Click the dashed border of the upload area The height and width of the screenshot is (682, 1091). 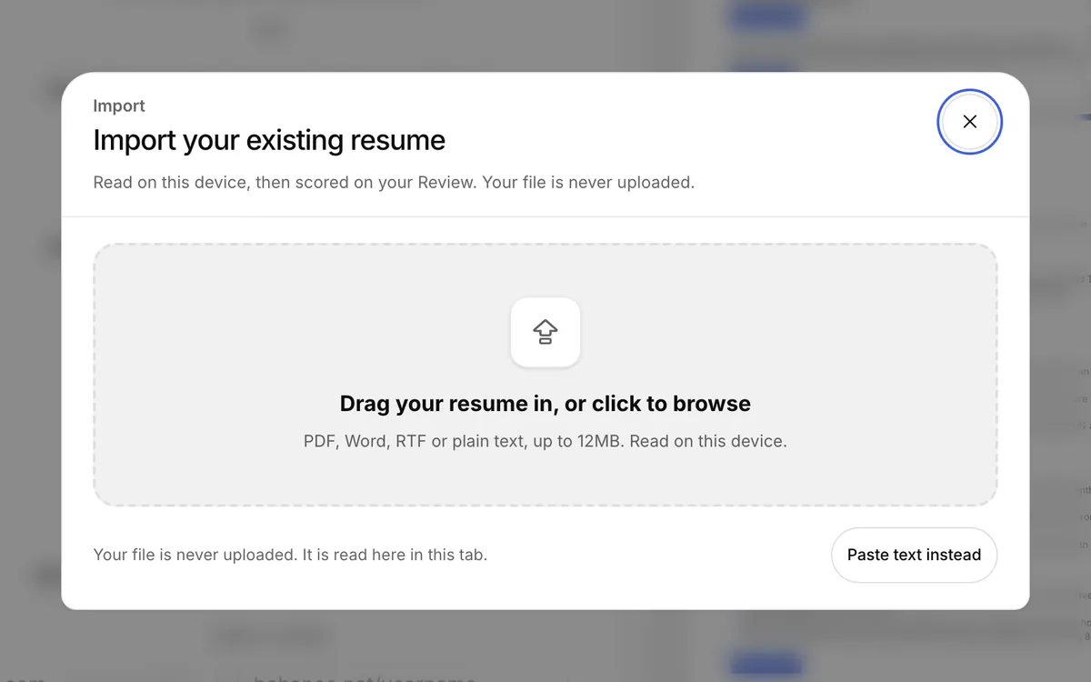[545, 245]
